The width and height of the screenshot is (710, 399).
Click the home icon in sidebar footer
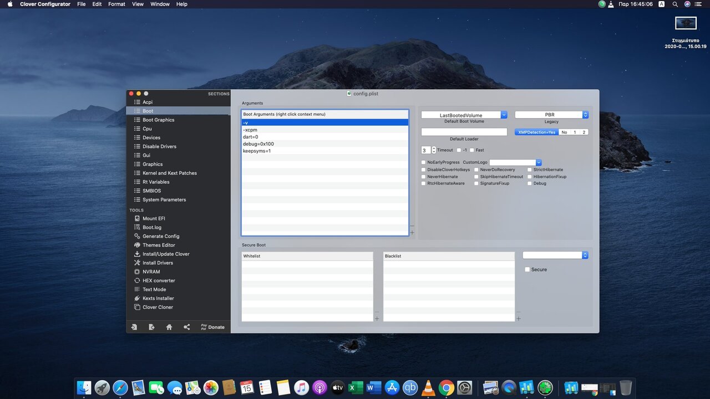pyautogui.click(x=169, y=327)
